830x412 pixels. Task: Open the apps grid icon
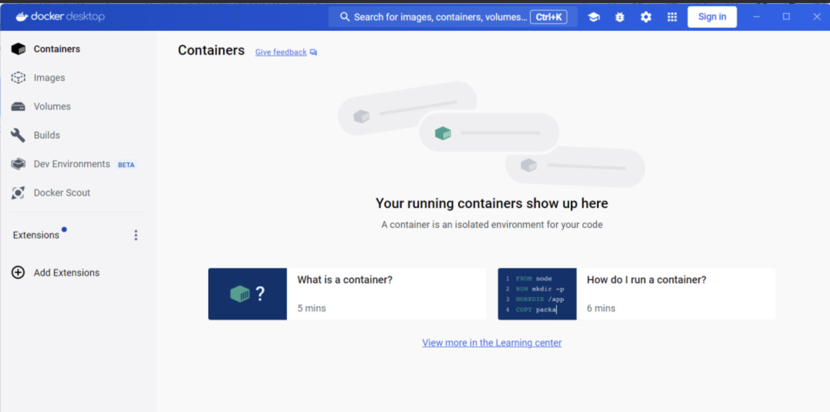pyautogui.click(x=672, y=17)
